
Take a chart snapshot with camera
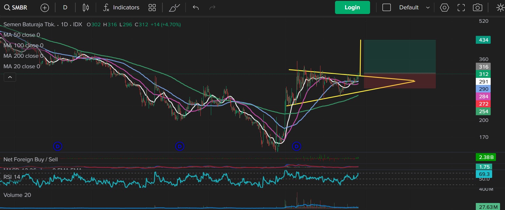point(478,8)
